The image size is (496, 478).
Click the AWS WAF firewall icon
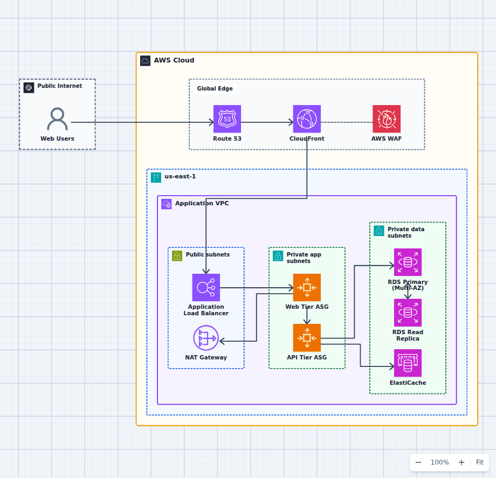[387, 119]
